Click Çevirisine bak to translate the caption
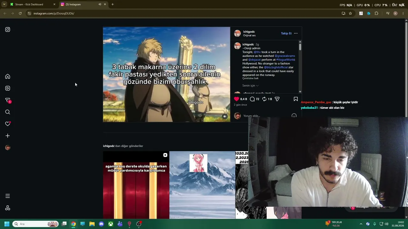 tap(250, 78)
